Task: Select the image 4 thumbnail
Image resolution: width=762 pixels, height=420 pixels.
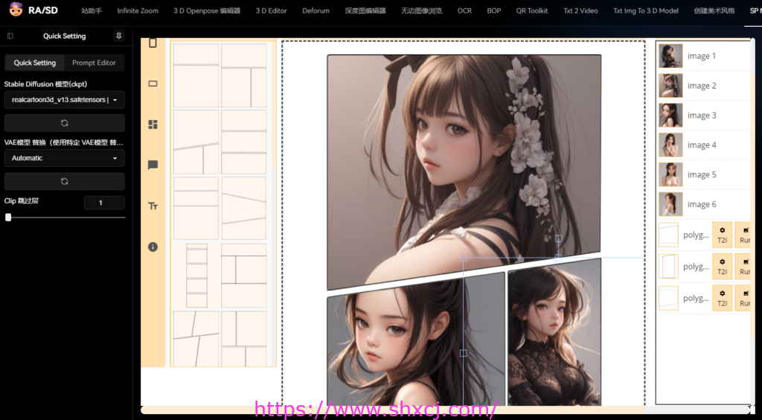Action: coord(670,145)
